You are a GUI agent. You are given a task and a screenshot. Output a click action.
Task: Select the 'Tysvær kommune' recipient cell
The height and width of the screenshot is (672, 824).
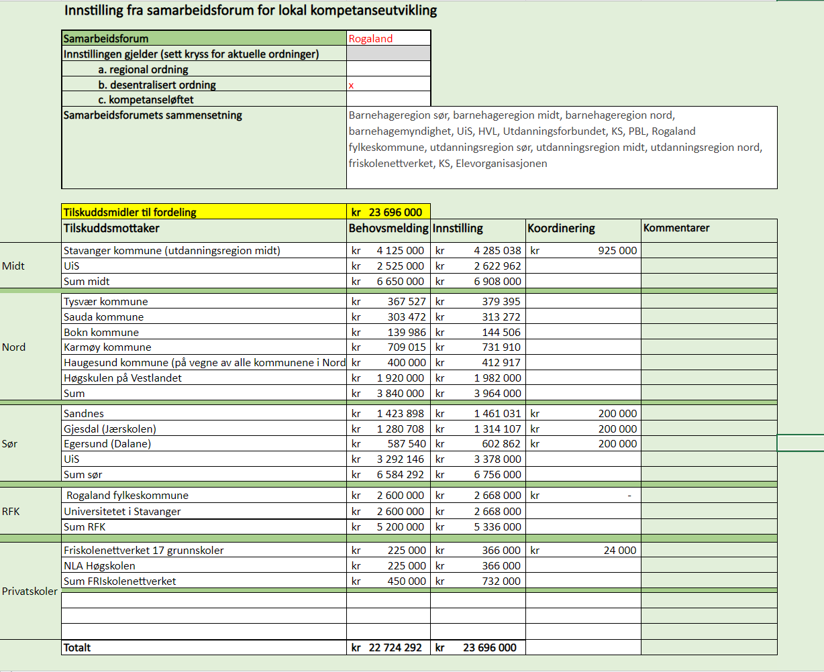[204, 302]
